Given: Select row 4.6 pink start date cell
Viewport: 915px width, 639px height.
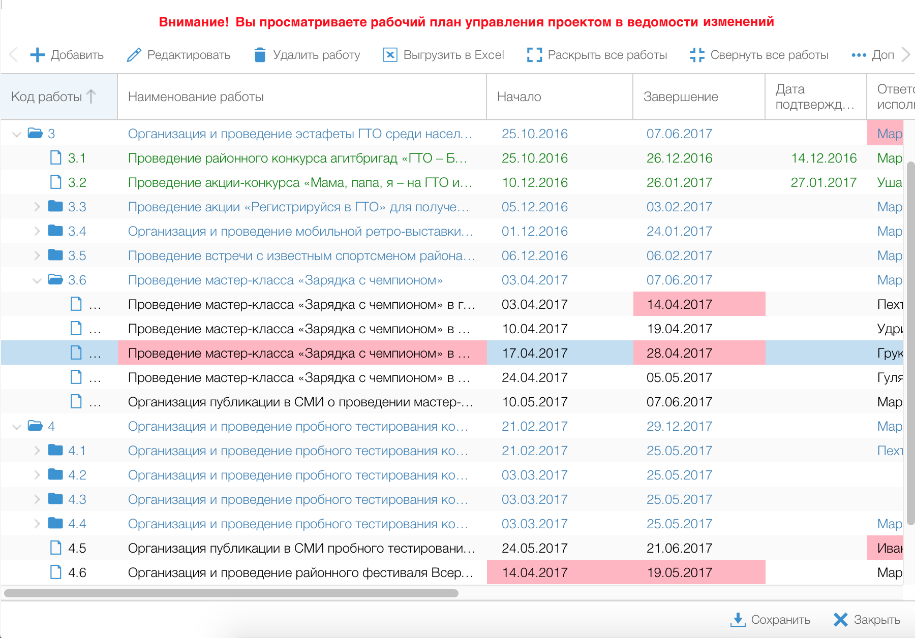Looking at the screenshot, I should [535, 572].
